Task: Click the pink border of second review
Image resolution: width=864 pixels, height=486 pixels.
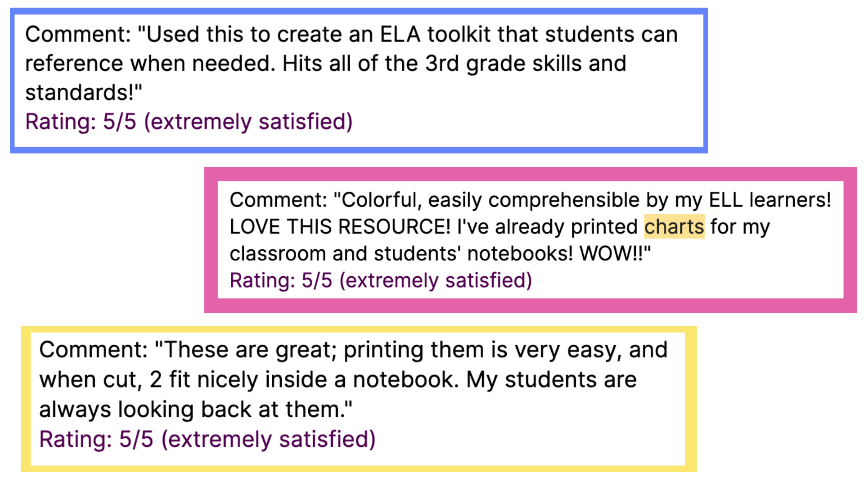Action: pos(531,174)
